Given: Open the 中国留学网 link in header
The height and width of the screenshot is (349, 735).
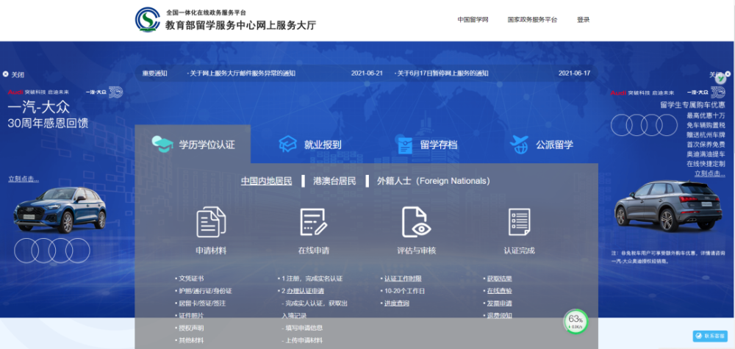Looking at the screenshot, I should point(473,20).
